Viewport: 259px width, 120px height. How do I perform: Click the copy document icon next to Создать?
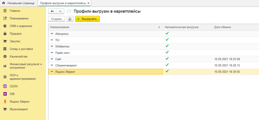pyautogui.click(x=70, y=19)
